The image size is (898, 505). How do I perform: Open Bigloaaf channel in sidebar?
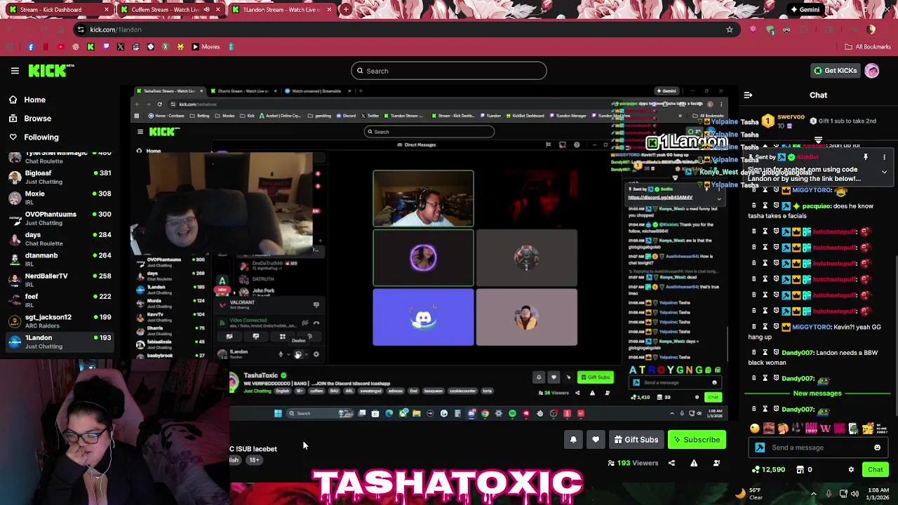(60, 177)
